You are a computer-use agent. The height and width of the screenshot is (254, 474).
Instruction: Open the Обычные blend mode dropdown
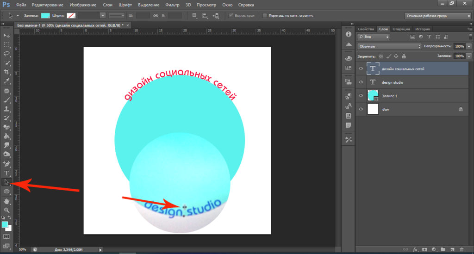coord(389,47)
